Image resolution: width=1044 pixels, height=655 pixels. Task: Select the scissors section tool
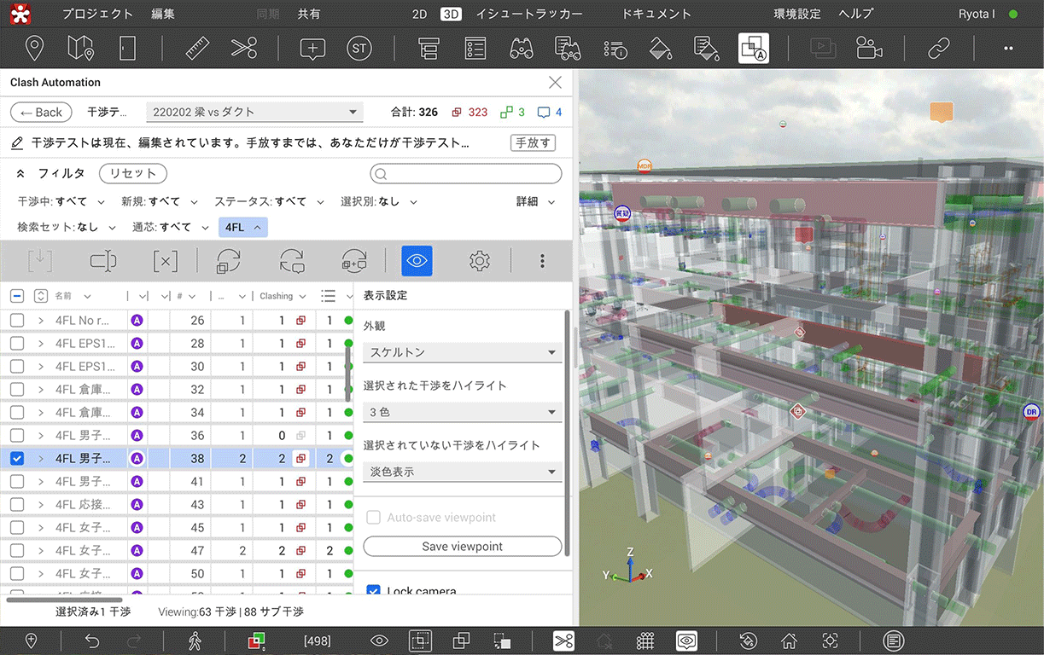pyautogui.click(x=244, y=48)
